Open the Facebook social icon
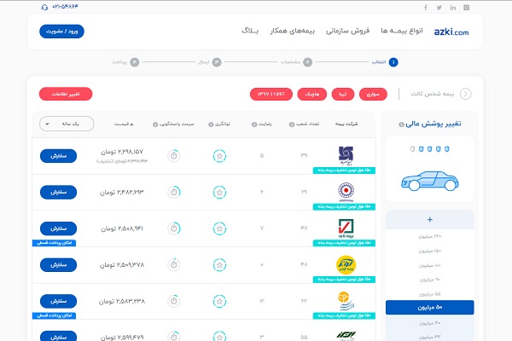The height and width of the screenshot is (341, 512). click(x=426, y=8)
